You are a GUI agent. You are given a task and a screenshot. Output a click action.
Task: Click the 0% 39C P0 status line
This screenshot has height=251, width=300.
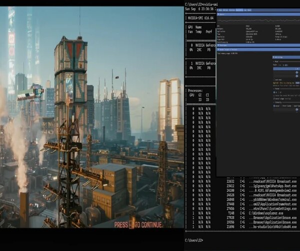200,68
